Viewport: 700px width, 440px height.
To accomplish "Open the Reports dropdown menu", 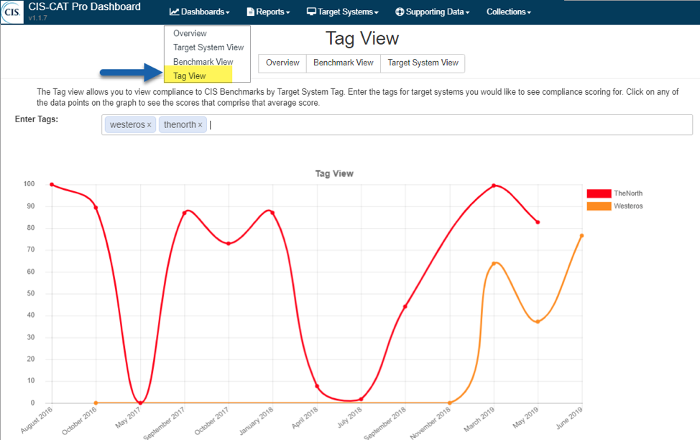I will [268, 12].
